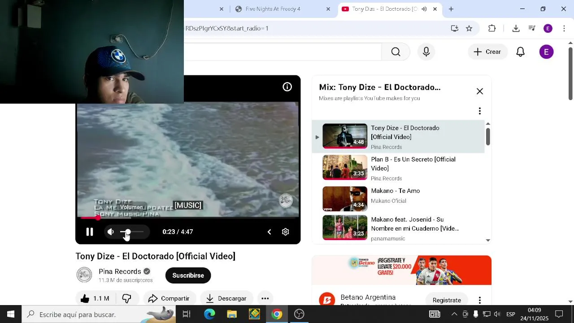Install app icon in address bar
Screen dimensions: 574x323
455,28
